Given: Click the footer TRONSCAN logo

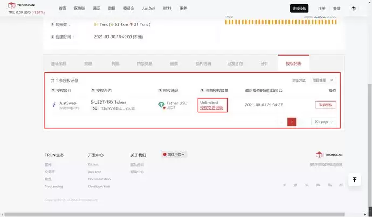Looking at the screenshot, I should (329, 155).
